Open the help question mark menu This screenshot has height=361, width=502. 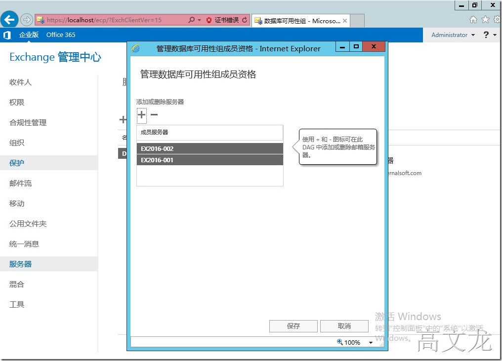point(490,35)
